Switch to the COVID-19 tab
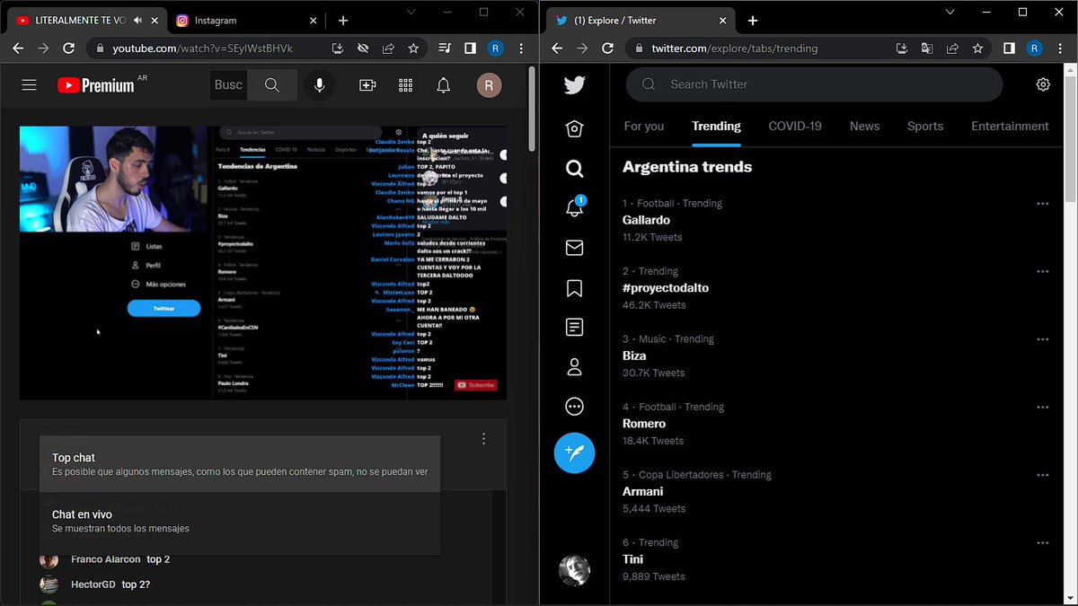 coord(795,127)
